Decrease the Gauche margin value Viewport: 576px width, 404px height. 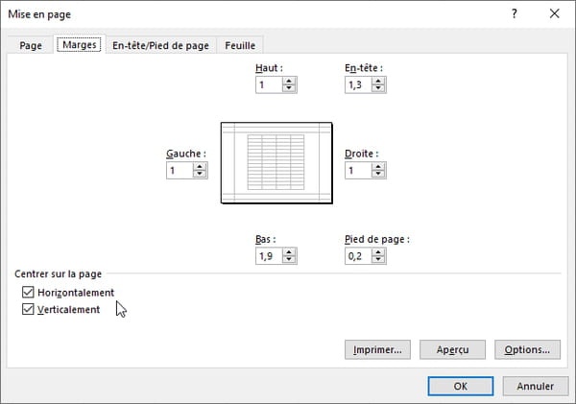pos(200,175)
